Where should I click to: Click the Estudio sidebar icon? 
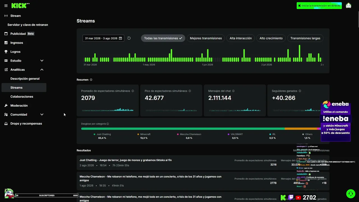(6, 61)
